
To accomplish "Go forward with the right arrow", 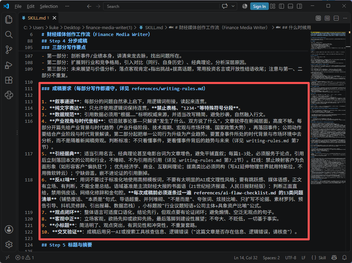I will pos(98,6).
